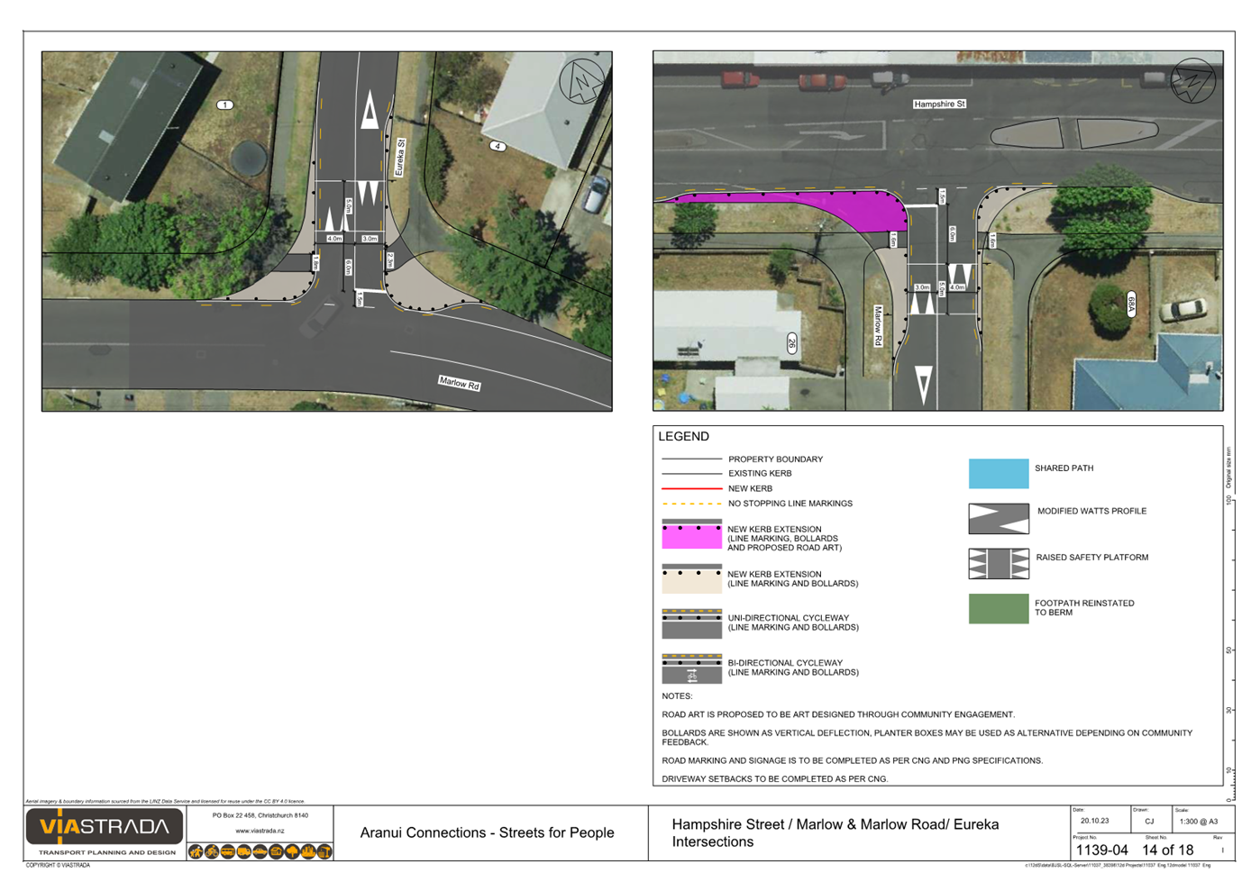Viewport: 1260px width, 891px height.
Task: Click the sheet number 14 of 18
Action: 1167,850
